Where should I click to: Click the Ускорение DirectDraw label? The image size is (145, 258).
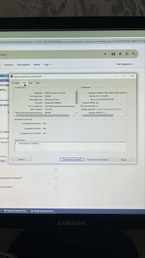[x=32, y=123]
